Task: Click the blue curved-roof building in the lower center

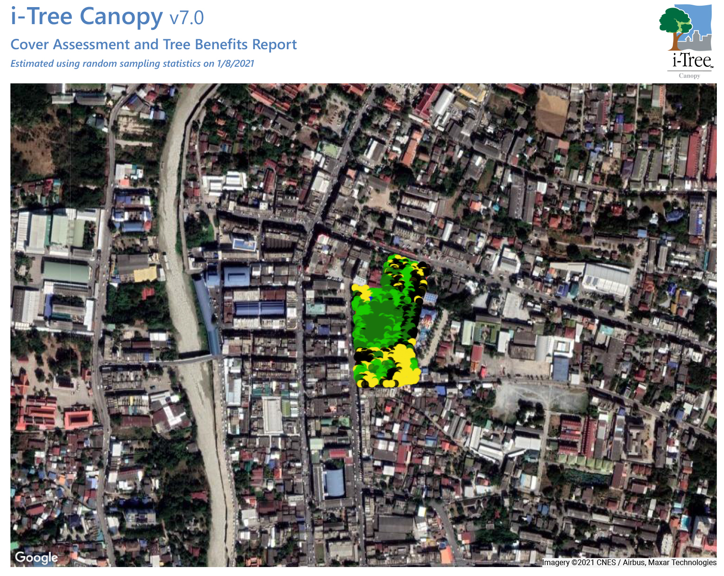Action: [334, 483]
